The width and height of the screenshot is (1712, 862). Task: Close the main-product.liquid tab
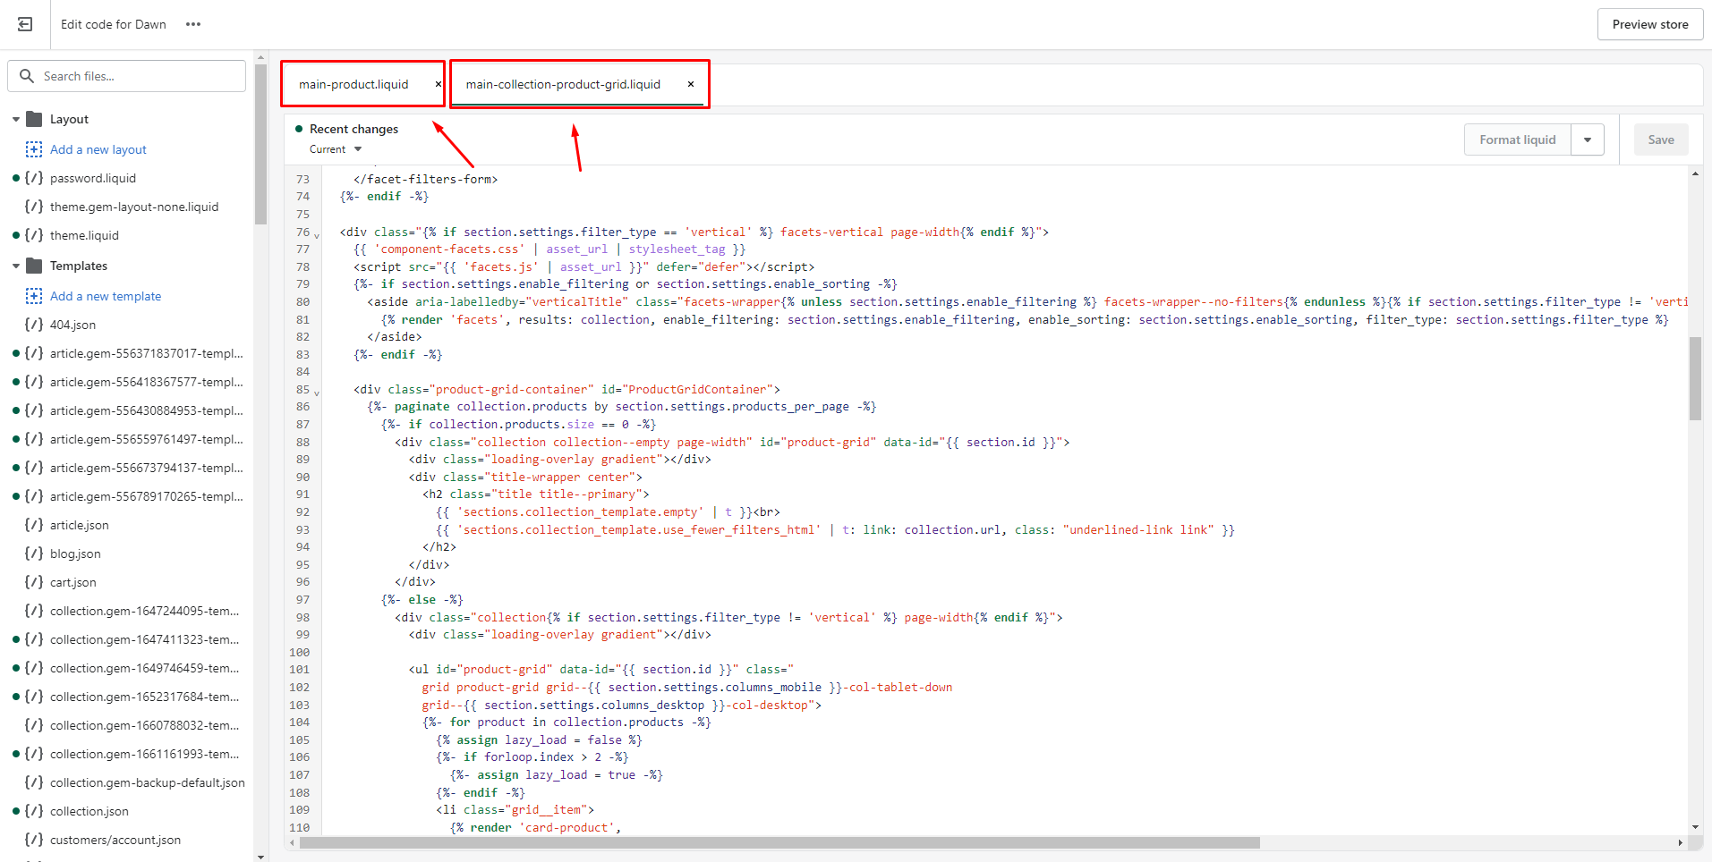coord(439,84)
